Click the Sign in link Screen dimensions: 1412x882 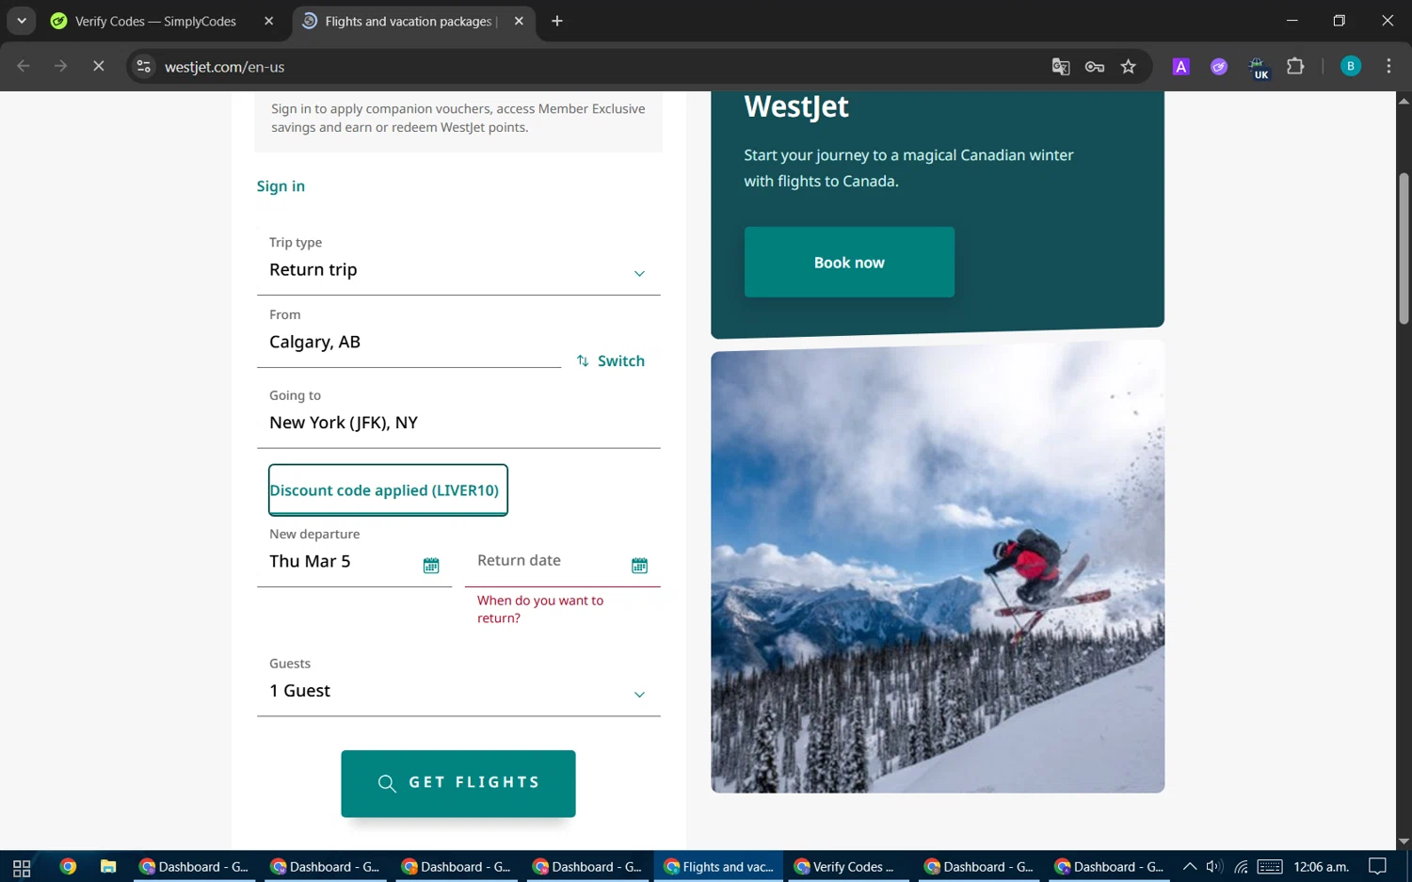[x=281, y=186]
